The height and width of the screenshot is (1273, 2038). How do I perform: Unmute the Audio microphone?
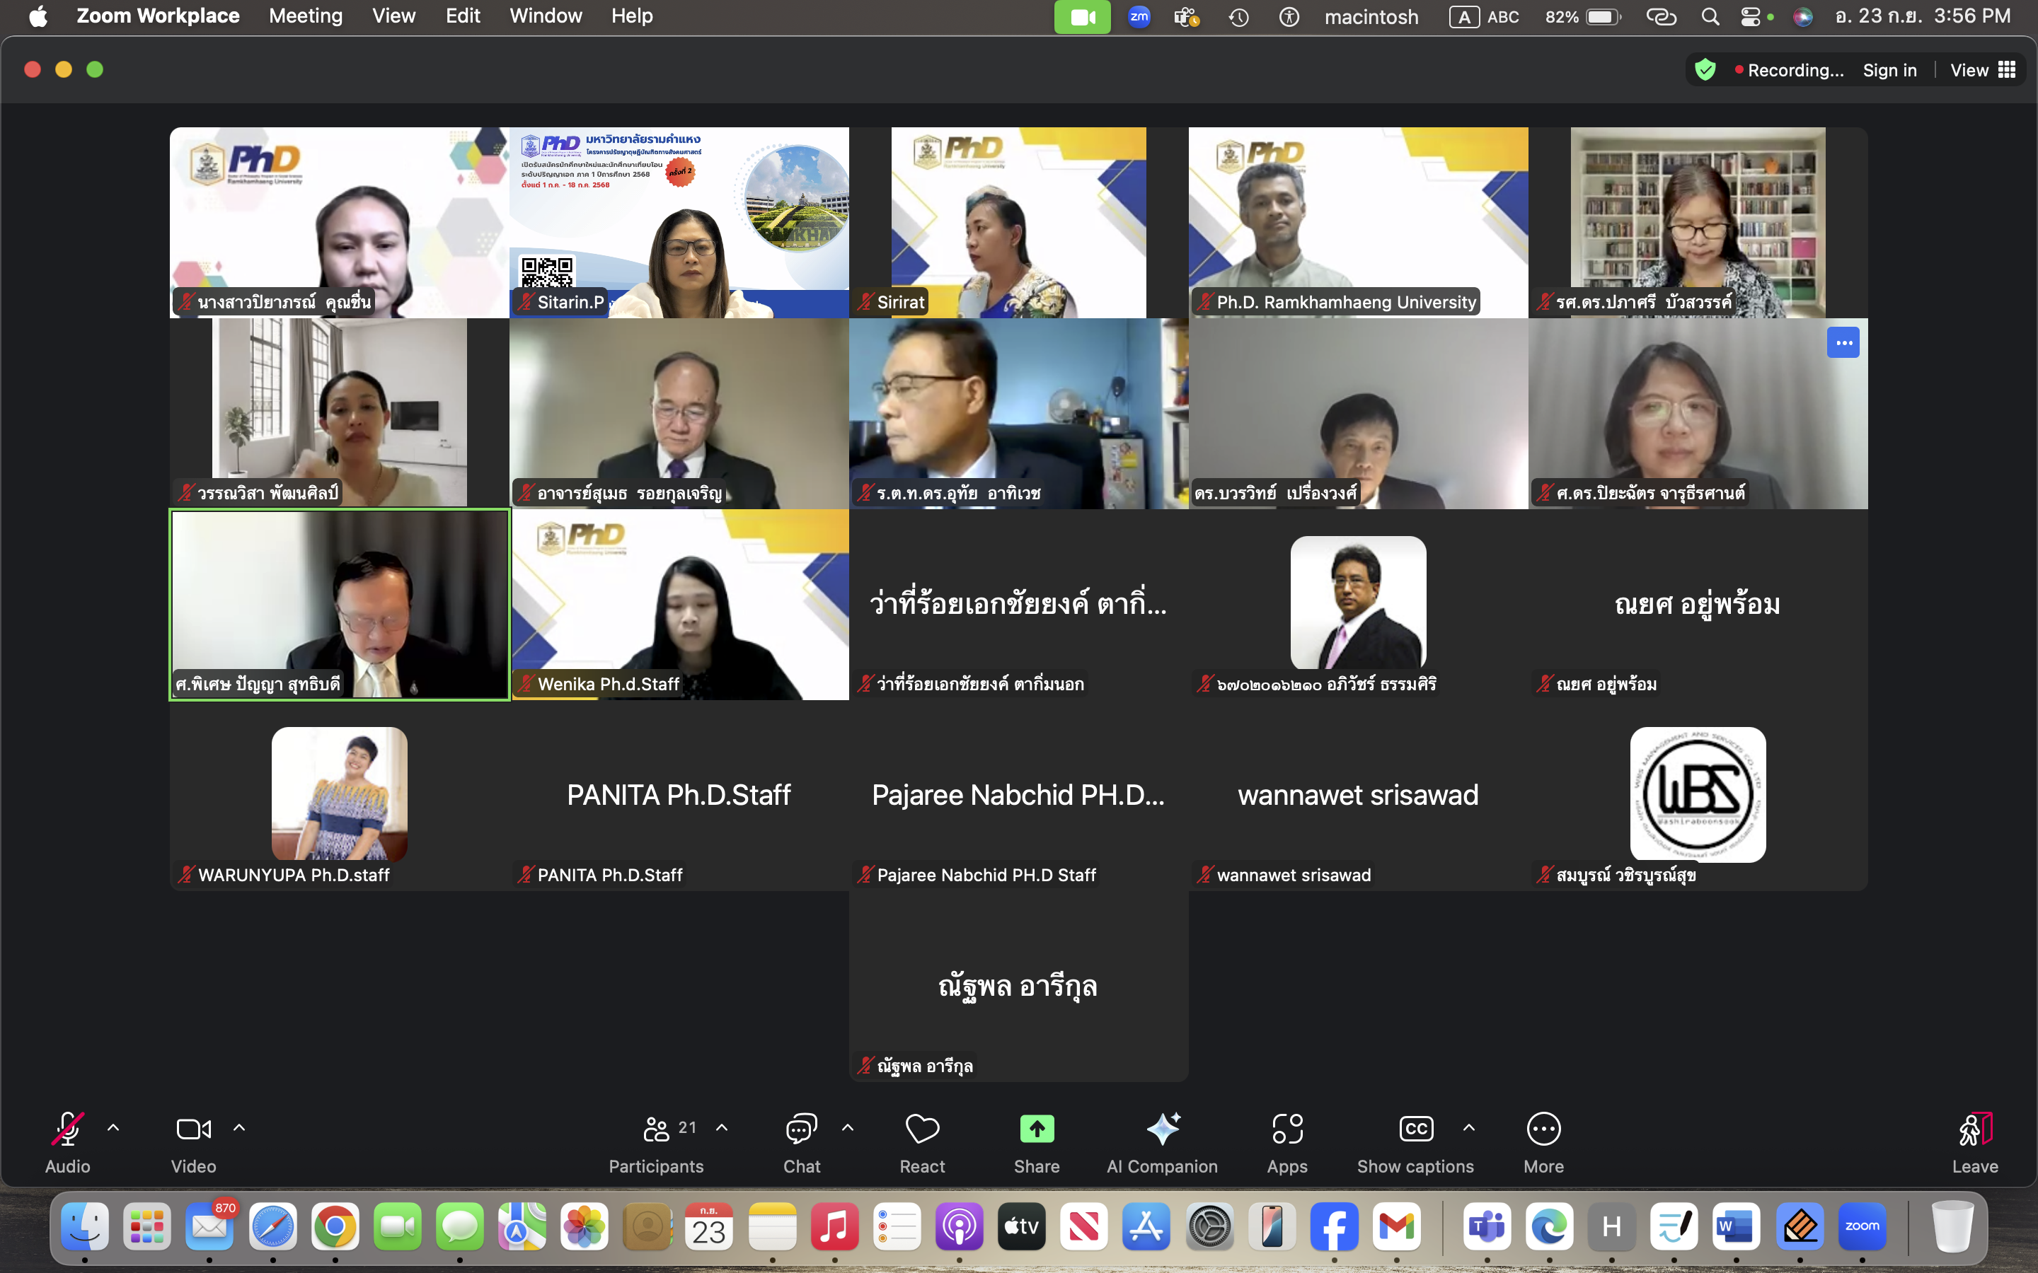click(67, 1129)
